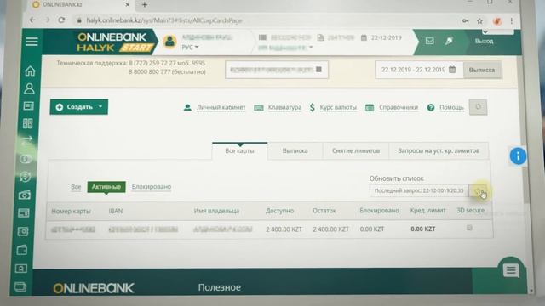545x306 pixels.
Task: Open the documents list sidebar icon
Action: click(x=28, y=105)
